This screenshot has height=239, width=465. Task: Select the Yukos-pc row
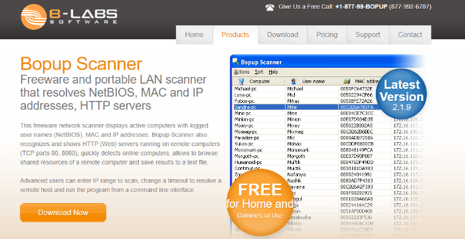click(x=328, y=144)
